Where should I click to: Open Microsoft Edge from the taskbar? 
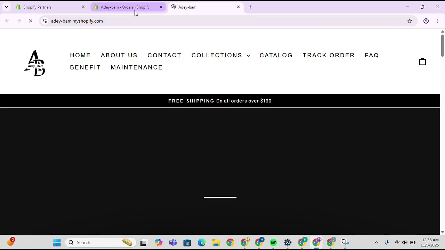[x=202, y=242]
